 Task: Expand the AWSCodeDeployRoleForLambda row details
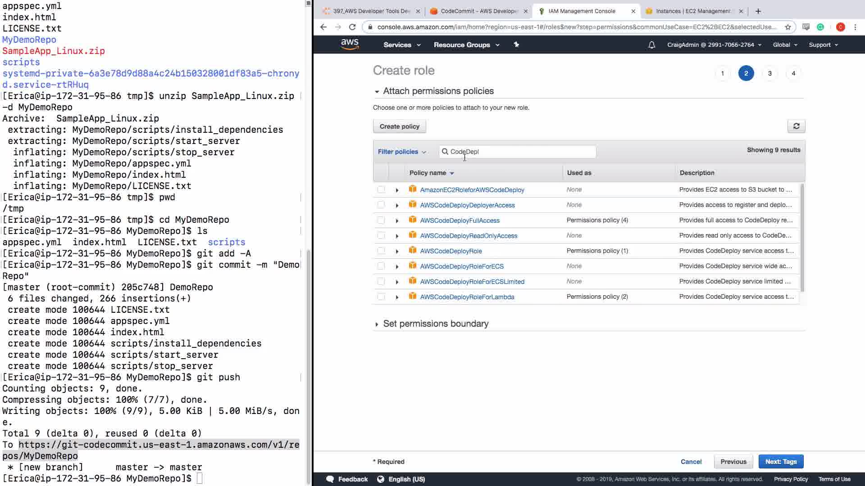coord(397,297)
